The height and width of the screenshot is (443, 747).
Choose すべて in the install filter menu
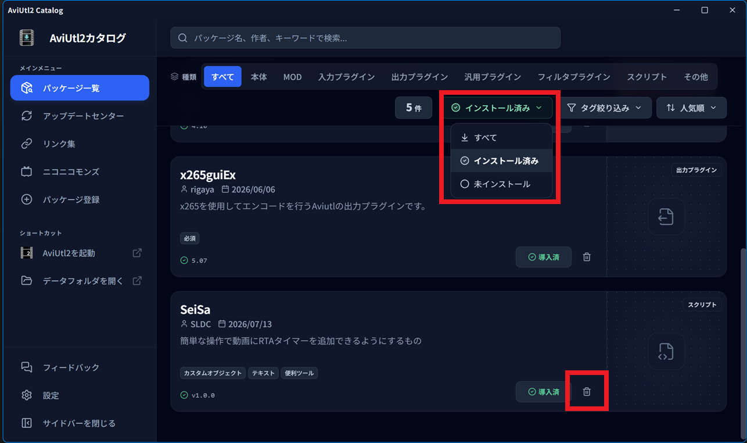coord(501,138)
